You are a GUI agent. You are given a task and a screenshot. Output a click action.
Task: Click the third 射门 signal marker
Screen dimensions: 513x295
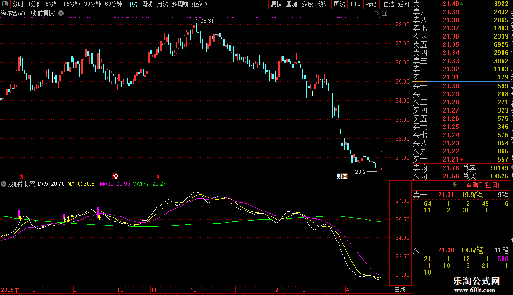[x=103, y=217]
